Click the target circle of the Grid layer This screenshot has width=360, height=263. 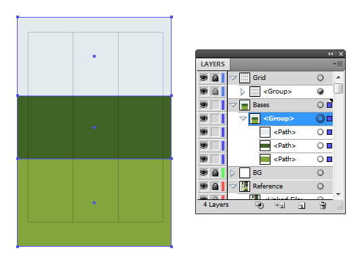tap(320, 78)
